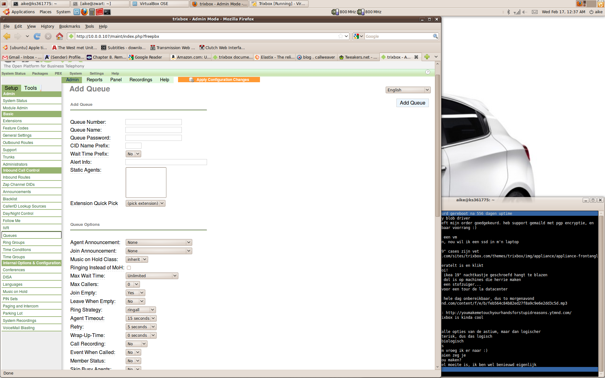Screen dimensions: 605x378
Task: Open the Join Announcement dropdown
Action: pyautogui.click(x=159, y=251)
